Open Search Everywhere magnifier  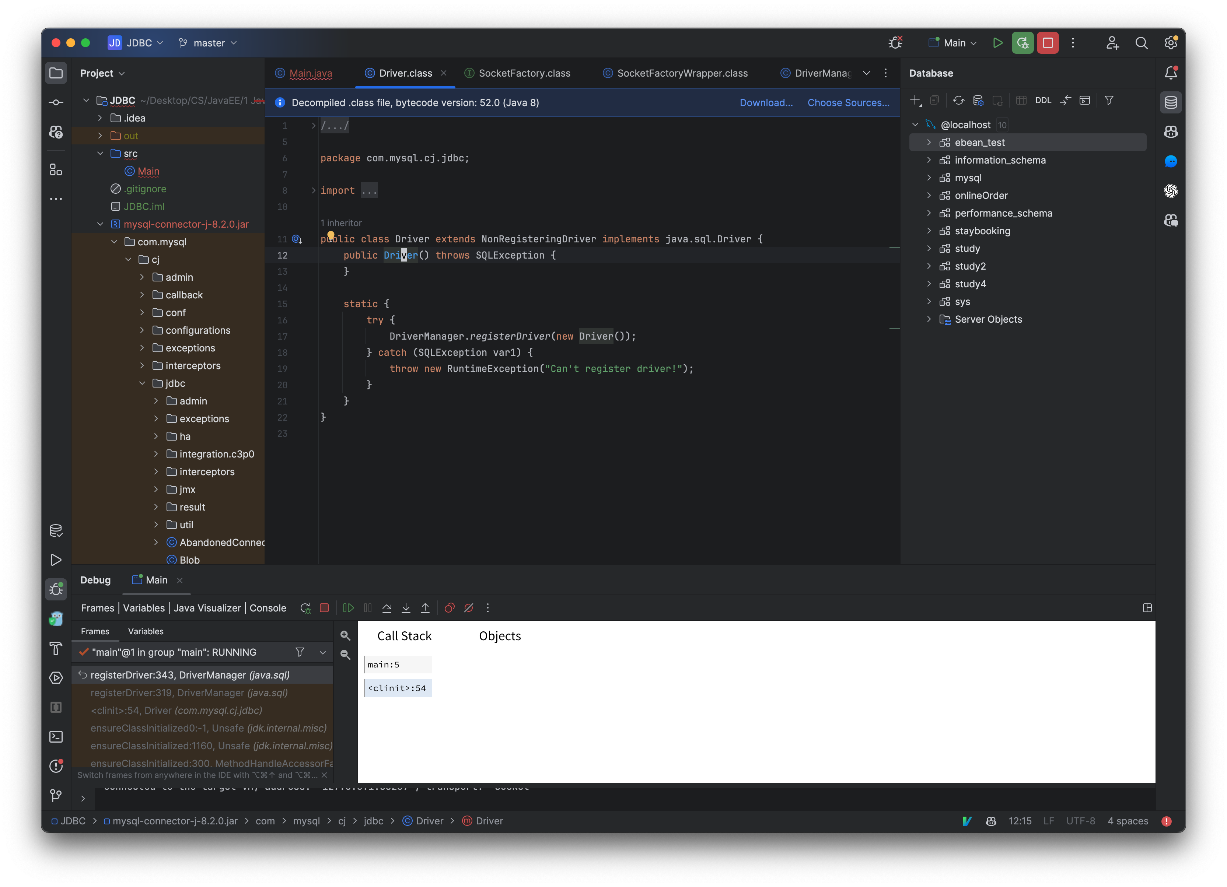point(1142,43)
